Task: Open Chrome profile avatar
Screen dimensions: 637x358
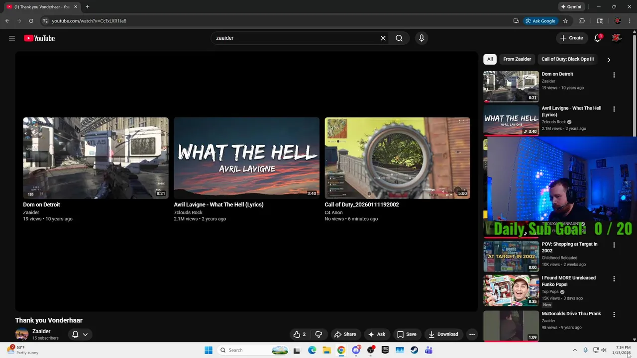Action: (x=618, y=21)
